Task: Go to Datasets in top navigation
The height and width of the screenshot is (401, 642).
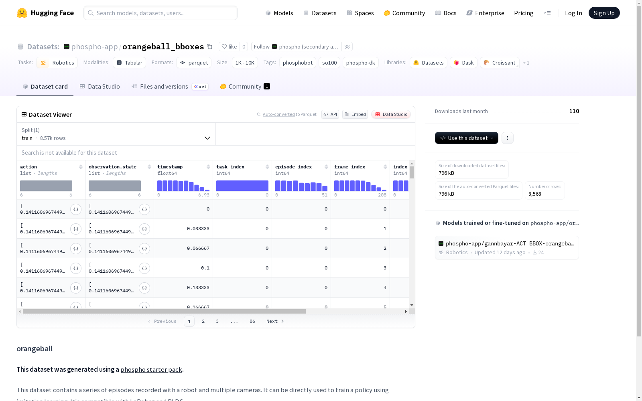Action: point(320,13)
